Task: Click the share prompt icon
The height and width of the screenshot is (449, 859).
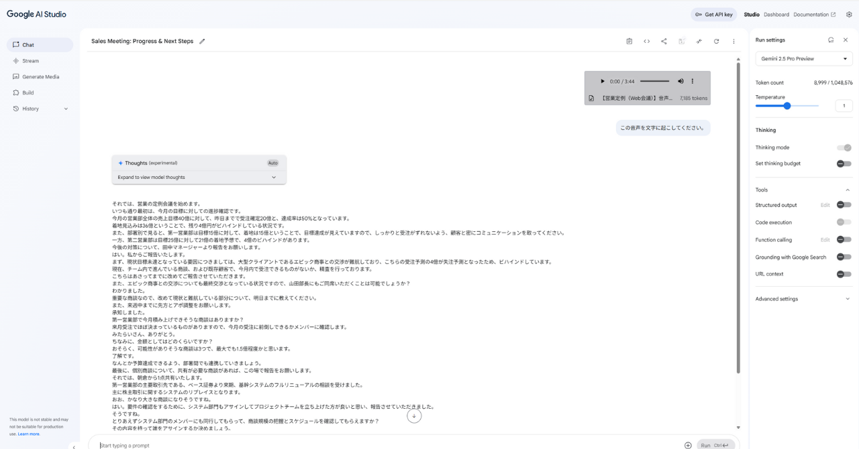Action: point(664,41)
